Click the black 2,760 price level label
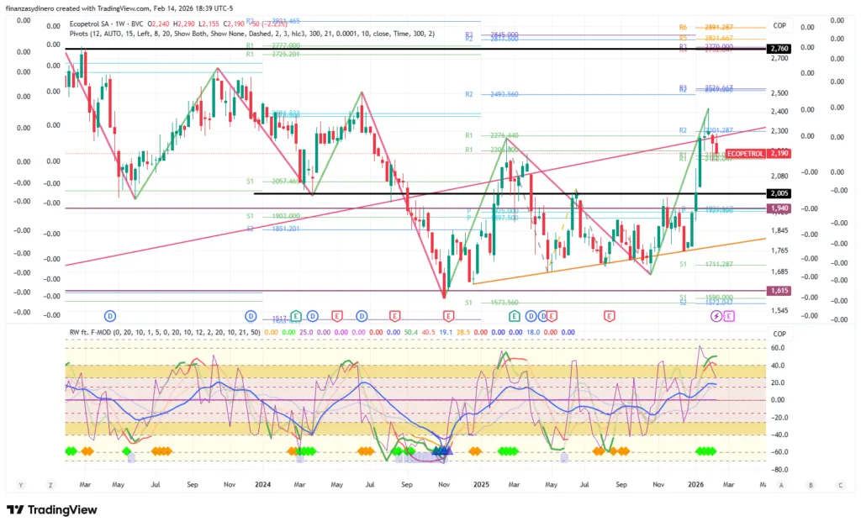The image size is (861, 527). coord(779,50)
